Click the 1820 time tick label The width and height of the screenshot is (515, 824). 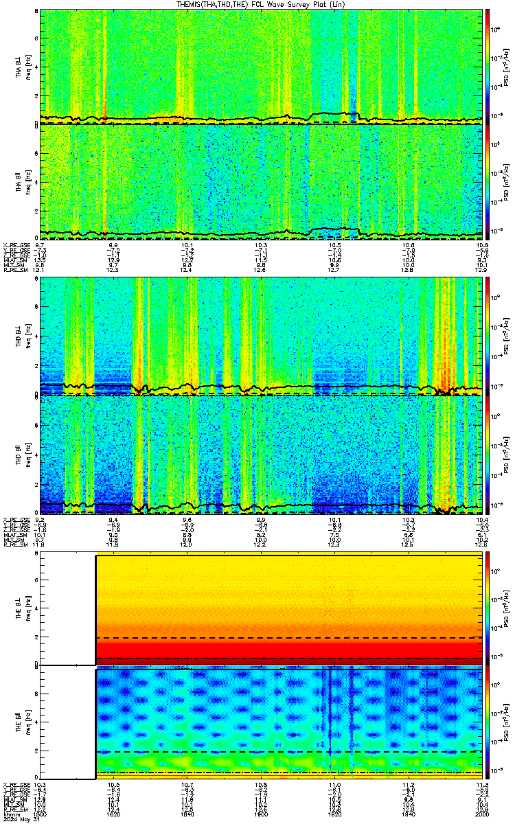click(x=114, y=814)
